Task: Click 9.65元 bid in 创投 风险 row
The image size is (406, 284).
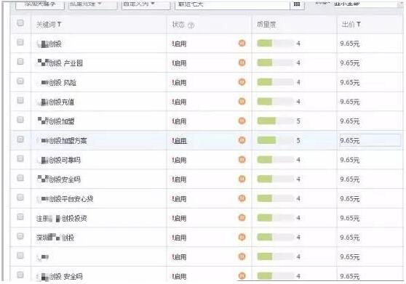Action: pyautogui.click(x=350, y=82)
